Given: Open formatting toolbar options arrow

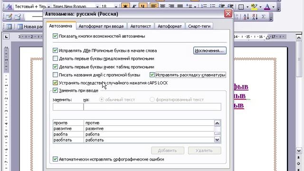Looking at the screenshot, I should [x=279, y=7].
